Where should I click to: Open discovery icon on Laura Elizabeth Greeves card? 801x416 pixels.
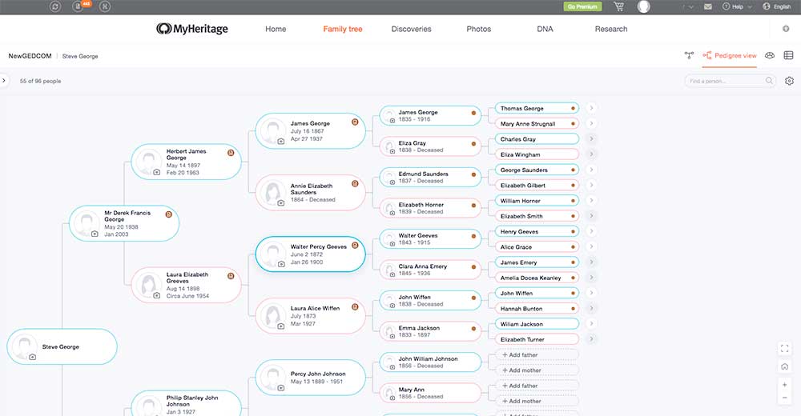pos(231,276)
